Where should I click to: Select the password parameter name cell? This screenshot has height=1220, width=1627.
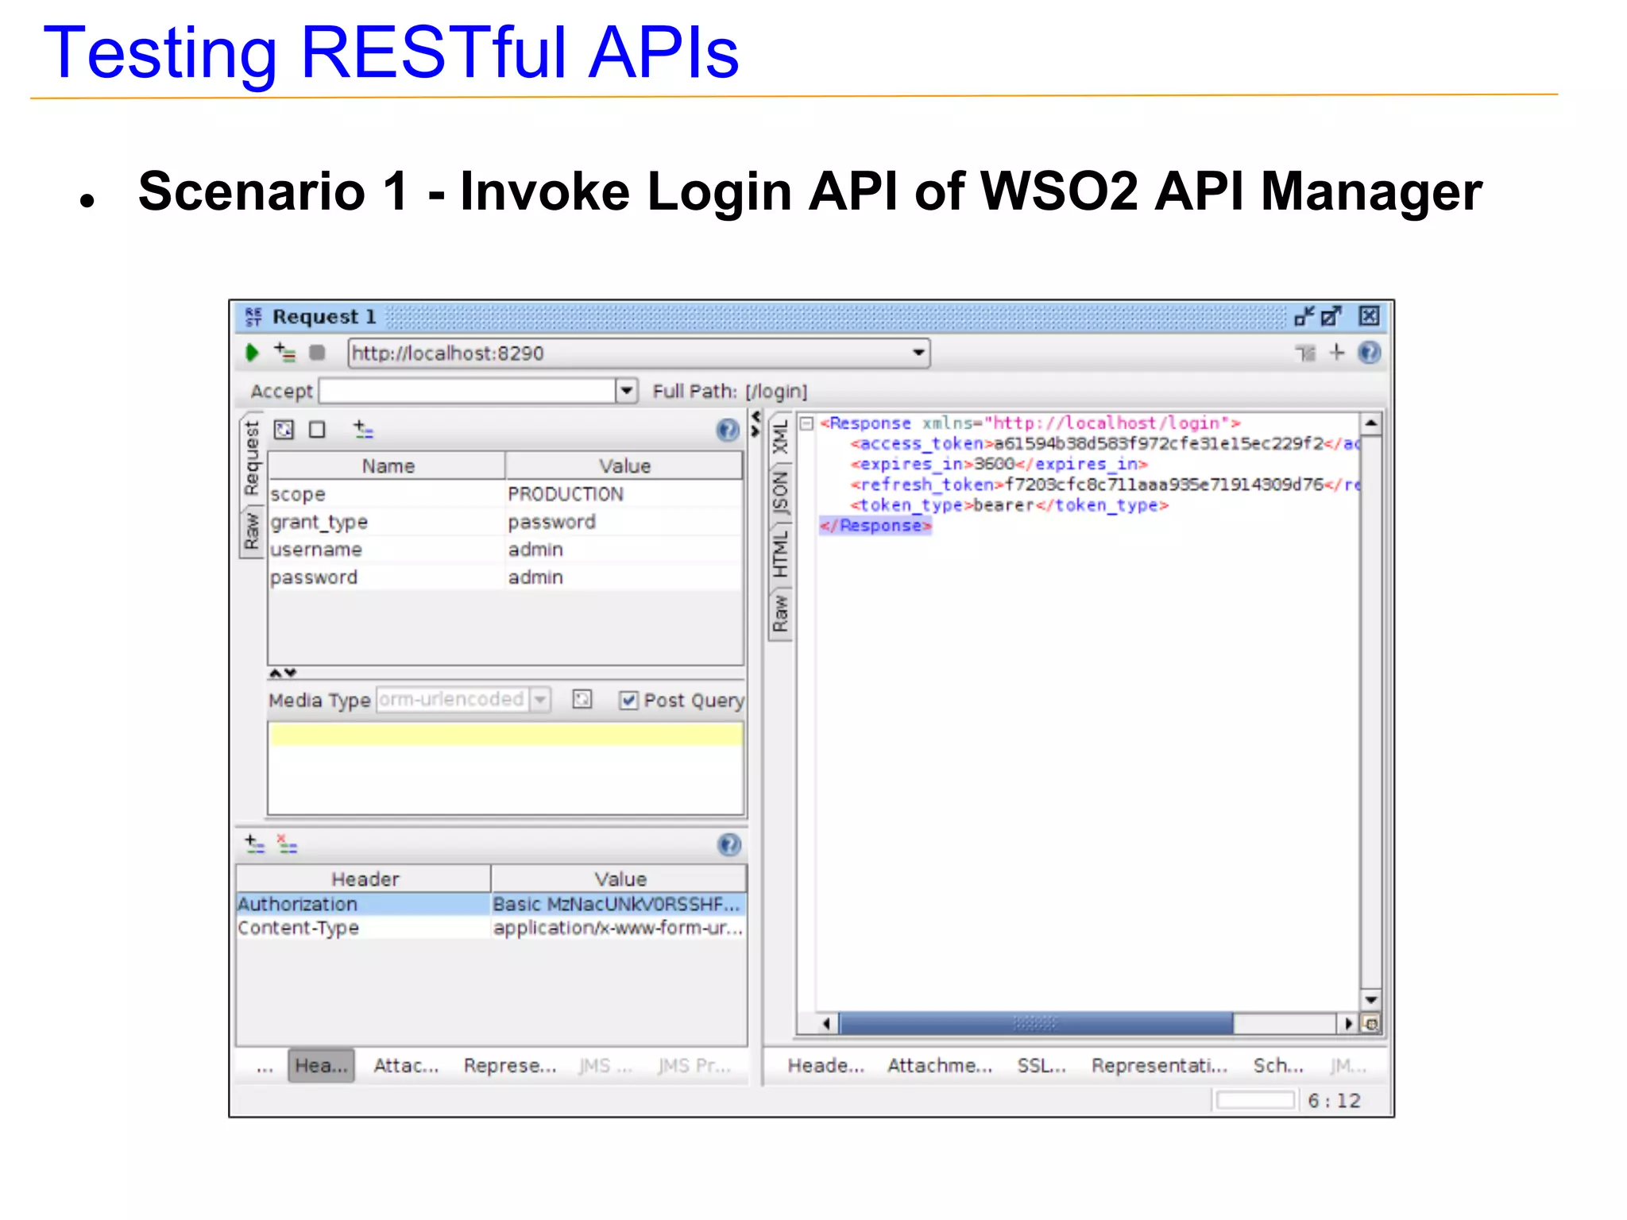click(x=387, y=577)
